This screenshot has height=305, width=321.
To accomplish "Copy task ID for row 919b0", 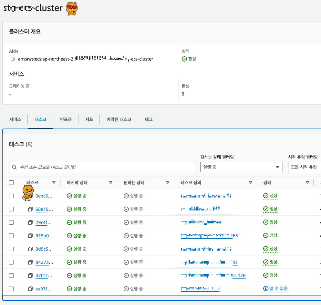I will (30, 236).
